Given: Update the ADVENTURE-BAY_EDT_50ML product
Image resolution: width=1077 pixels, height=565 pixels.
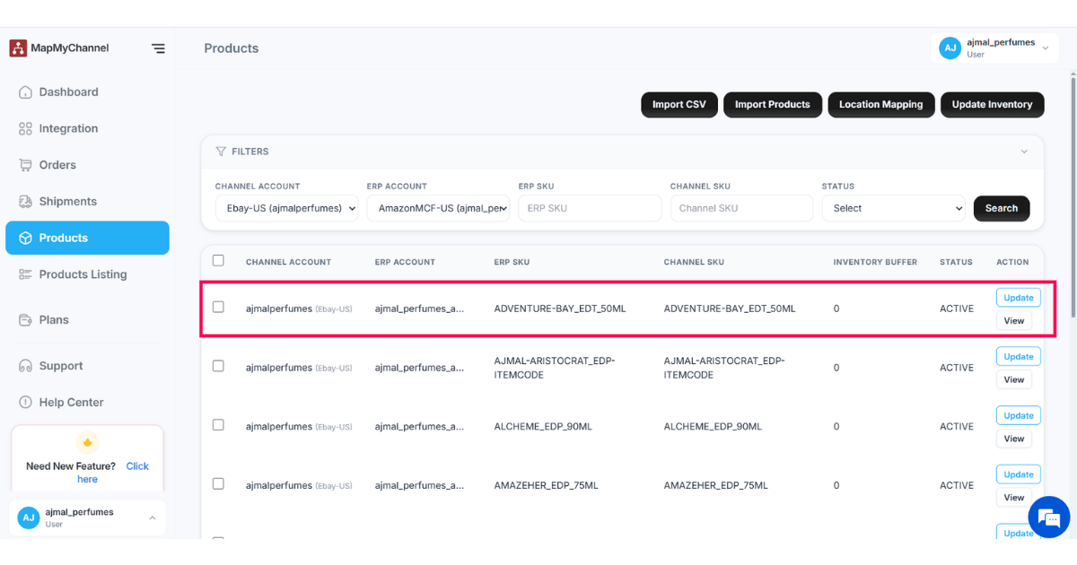Looking at the screenshot, I should pos(1019,298).
